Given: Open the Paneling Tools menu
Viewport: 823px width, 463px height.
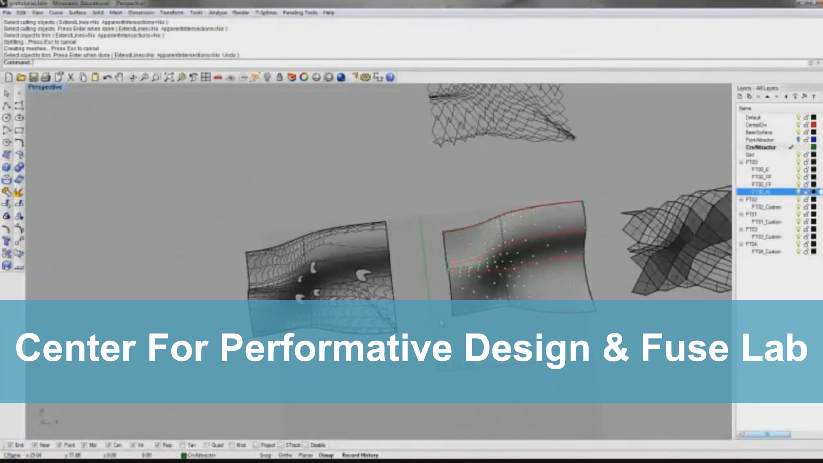Looking at the screenshot, I should (x=300, y=13).
